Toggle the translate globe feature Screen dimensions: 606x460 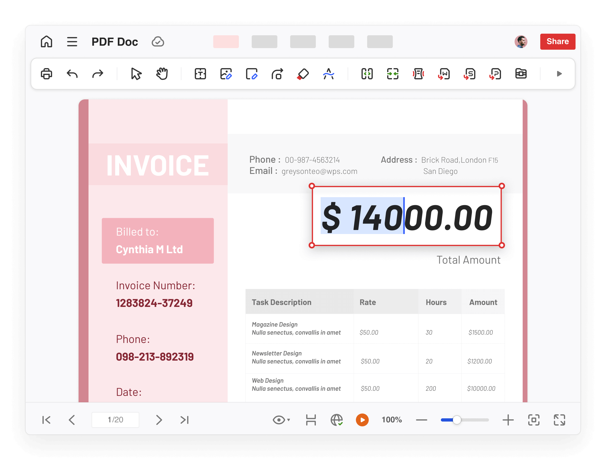(x=337, y=419)
